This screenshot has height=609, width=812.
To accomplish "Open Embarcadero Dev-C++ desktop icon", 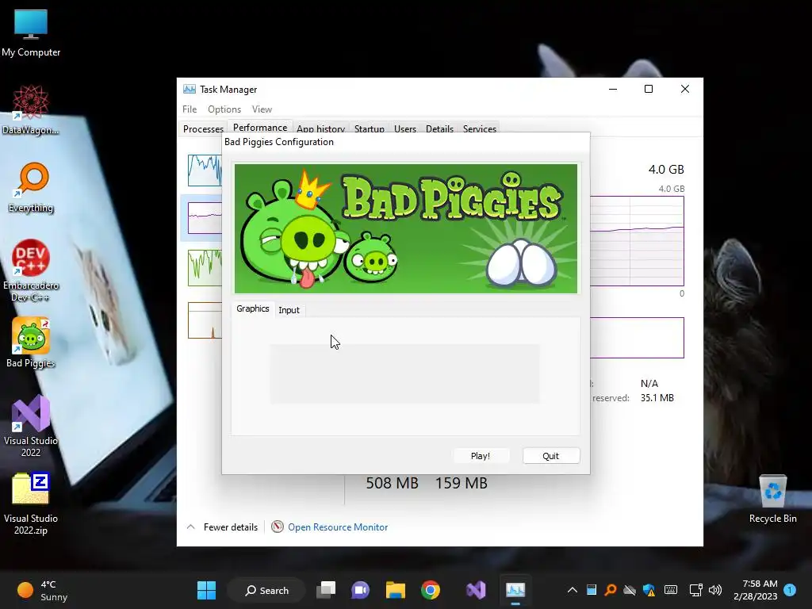I will pos(31,270).
